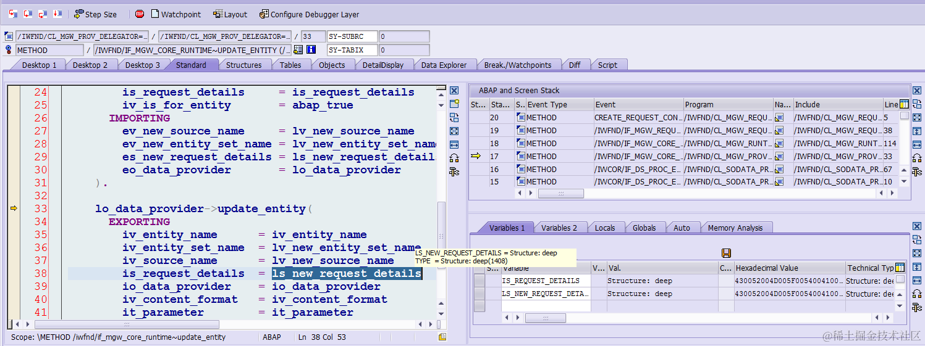This screenshot has width=925, height=346.
Task: Switch to Desktop 1 tab
Action: [39, 65]
